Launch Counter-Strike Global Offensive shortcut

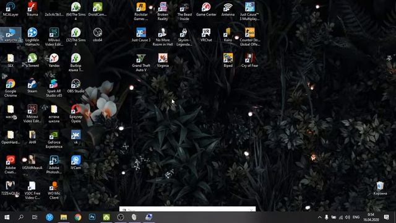point(249,37)
